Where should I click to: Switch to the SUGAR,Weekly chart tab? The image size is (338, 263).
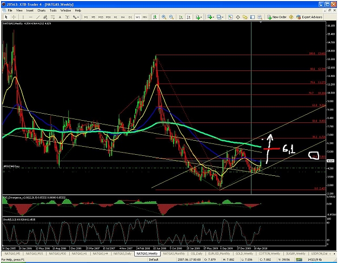pos(295,254)
